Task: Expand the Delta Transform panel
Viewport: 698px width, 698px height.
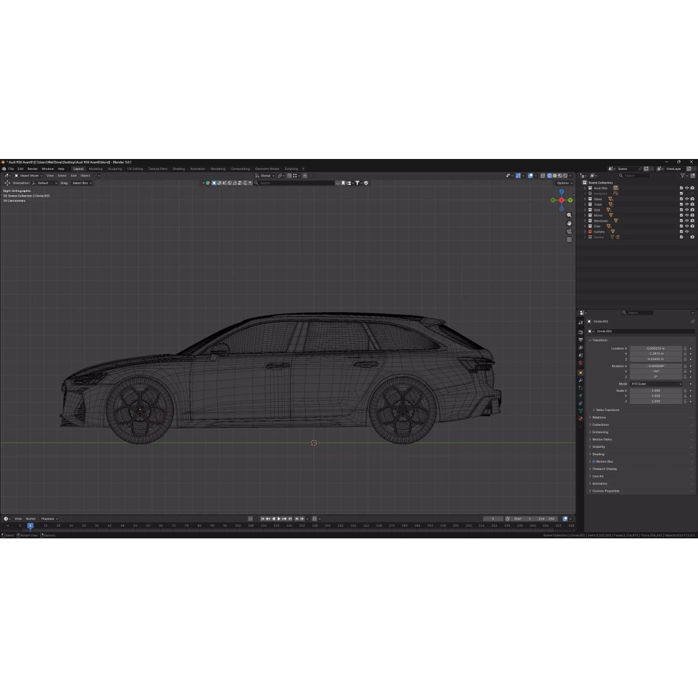Action: 606,410
